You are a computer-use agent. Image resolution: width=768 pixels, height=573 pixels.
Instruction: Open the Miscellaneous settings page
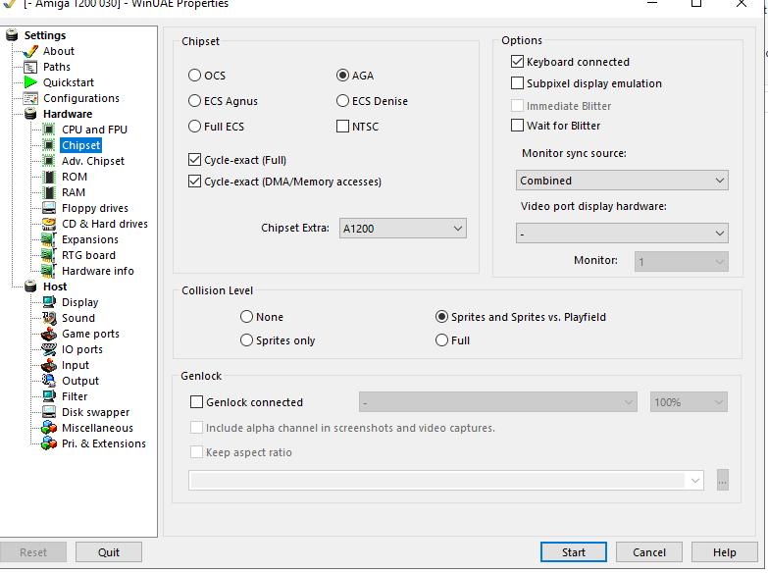(97, 428)
